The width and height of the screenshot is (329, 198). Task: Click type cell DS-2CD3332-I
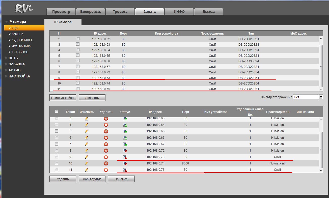click(x=249, y=61)
